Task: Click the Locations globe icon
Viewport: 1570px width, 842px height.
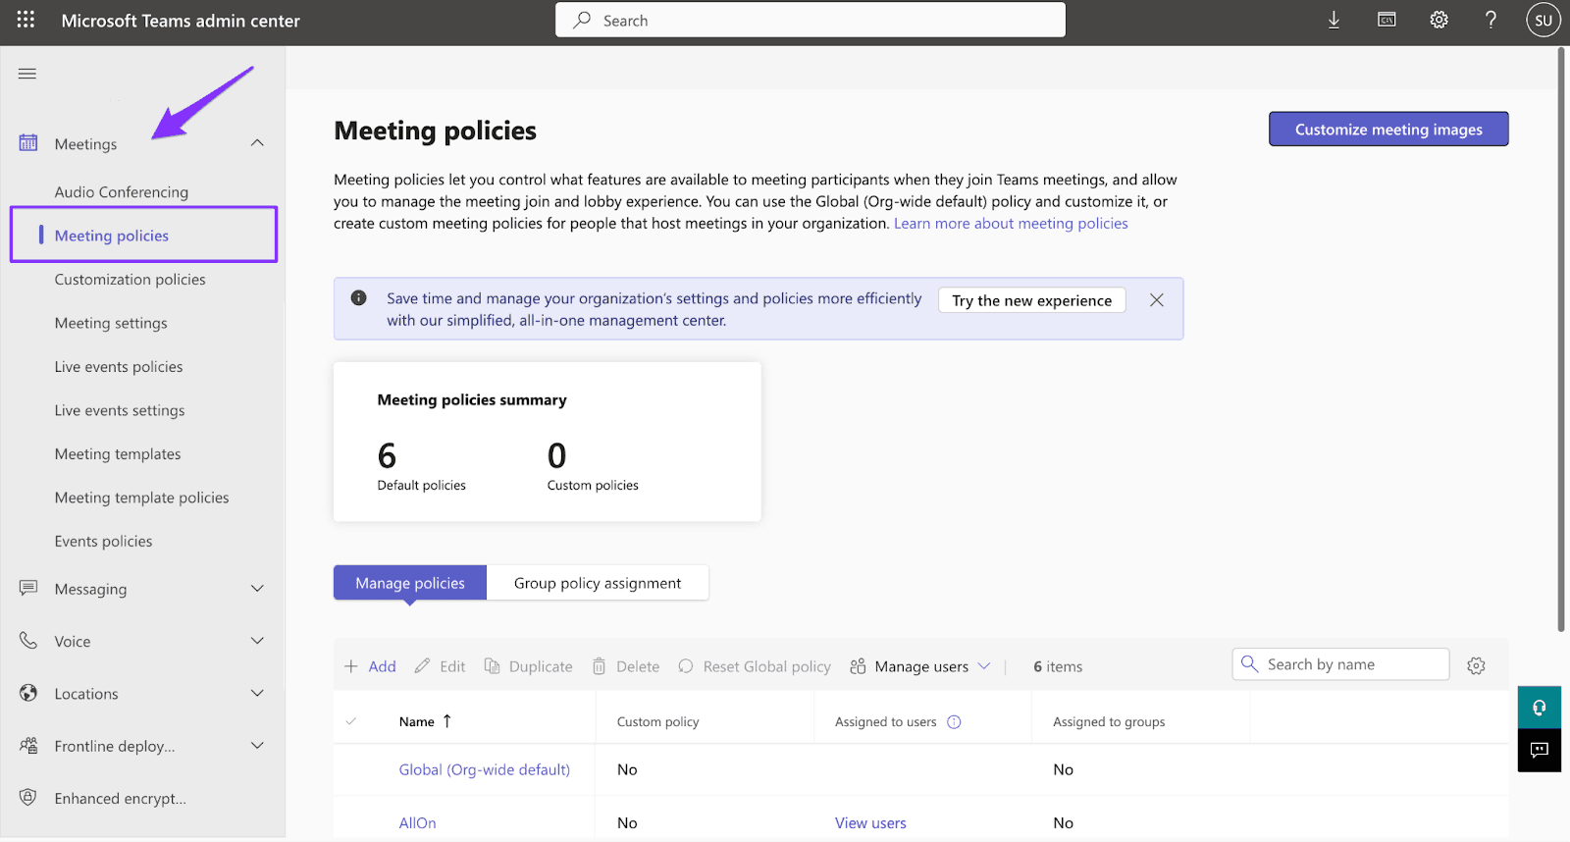Action: (x=28, y=693)
